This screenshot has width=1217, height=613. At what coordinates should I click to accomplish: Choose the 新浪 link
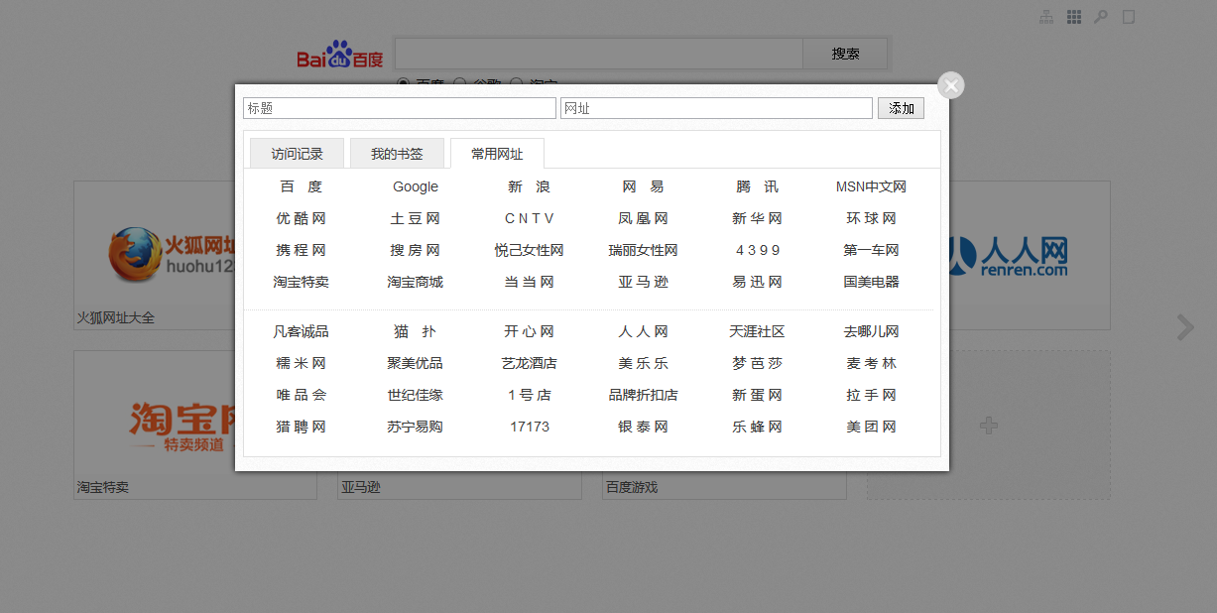pos(530,186)
